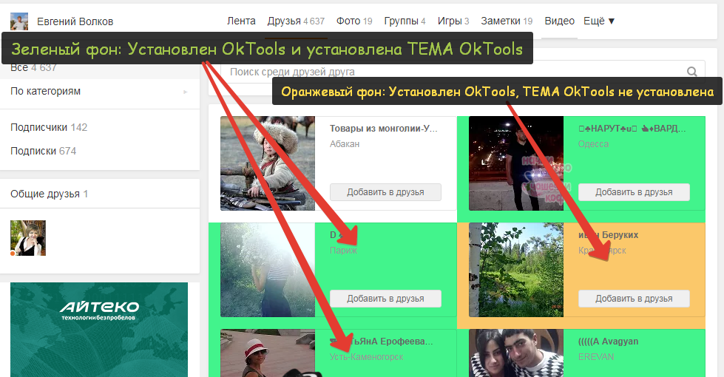Open the Друзья 4 637 tab
The width and height of the screenshot is (724, 377).
(296, 21)
